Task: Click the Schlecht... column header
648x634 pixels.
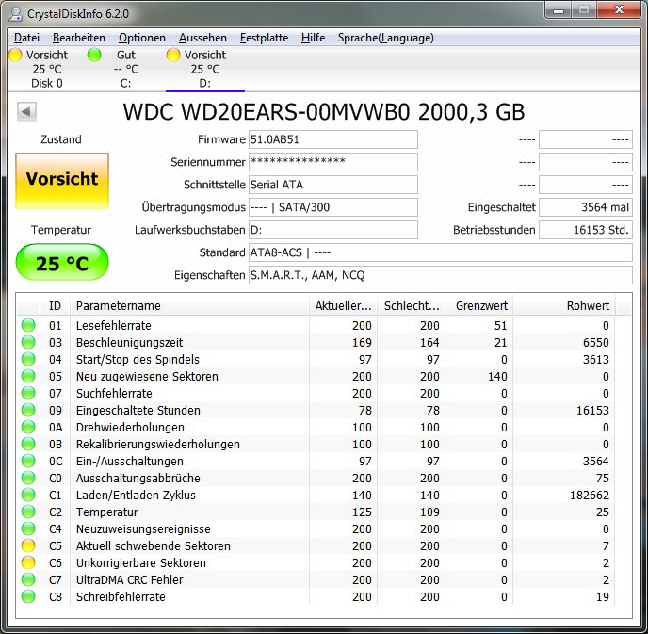Action: click(x=412, y=306)
